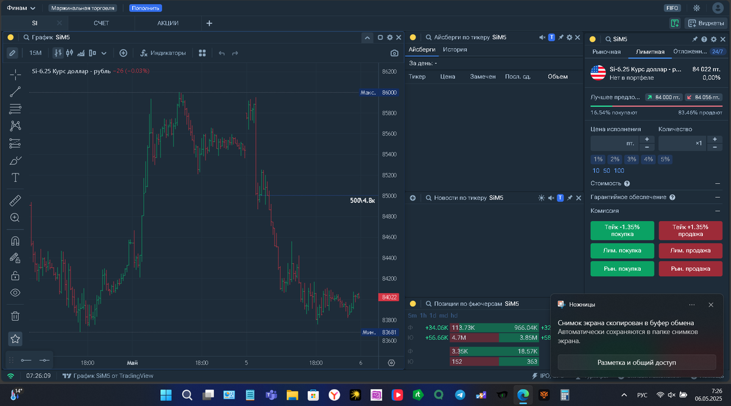The image size is (731, 406).
Task: Open the Fibonacci retracement tool
Action: click(x=15, y=109)
